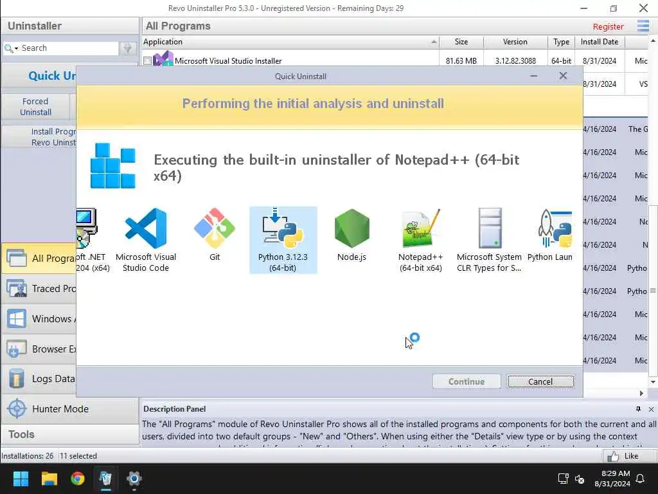Image resolution: width=658 pixels, height=494 pixels.
Task: Tick the Microsoft Visual Studio Installer checkbox
Action: click(x=147, y=61)
